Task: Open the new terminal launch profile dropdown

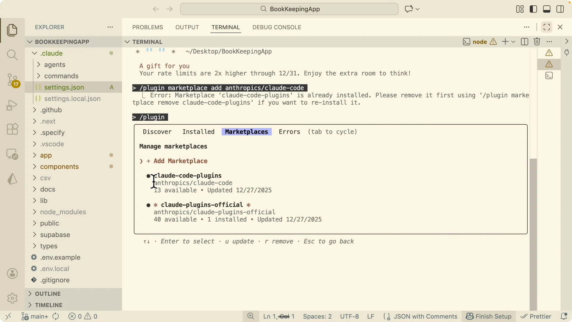Action: pos(513,42)
